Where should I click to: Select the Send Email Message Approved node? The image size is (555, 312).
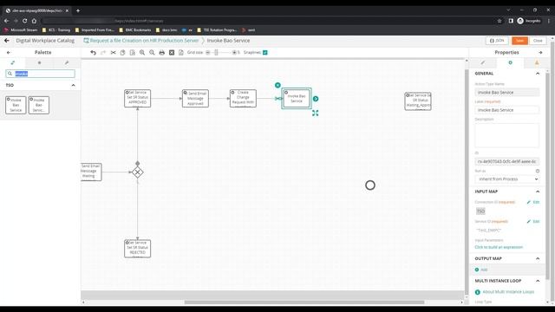pyautogui.click(x=195, y=98)
